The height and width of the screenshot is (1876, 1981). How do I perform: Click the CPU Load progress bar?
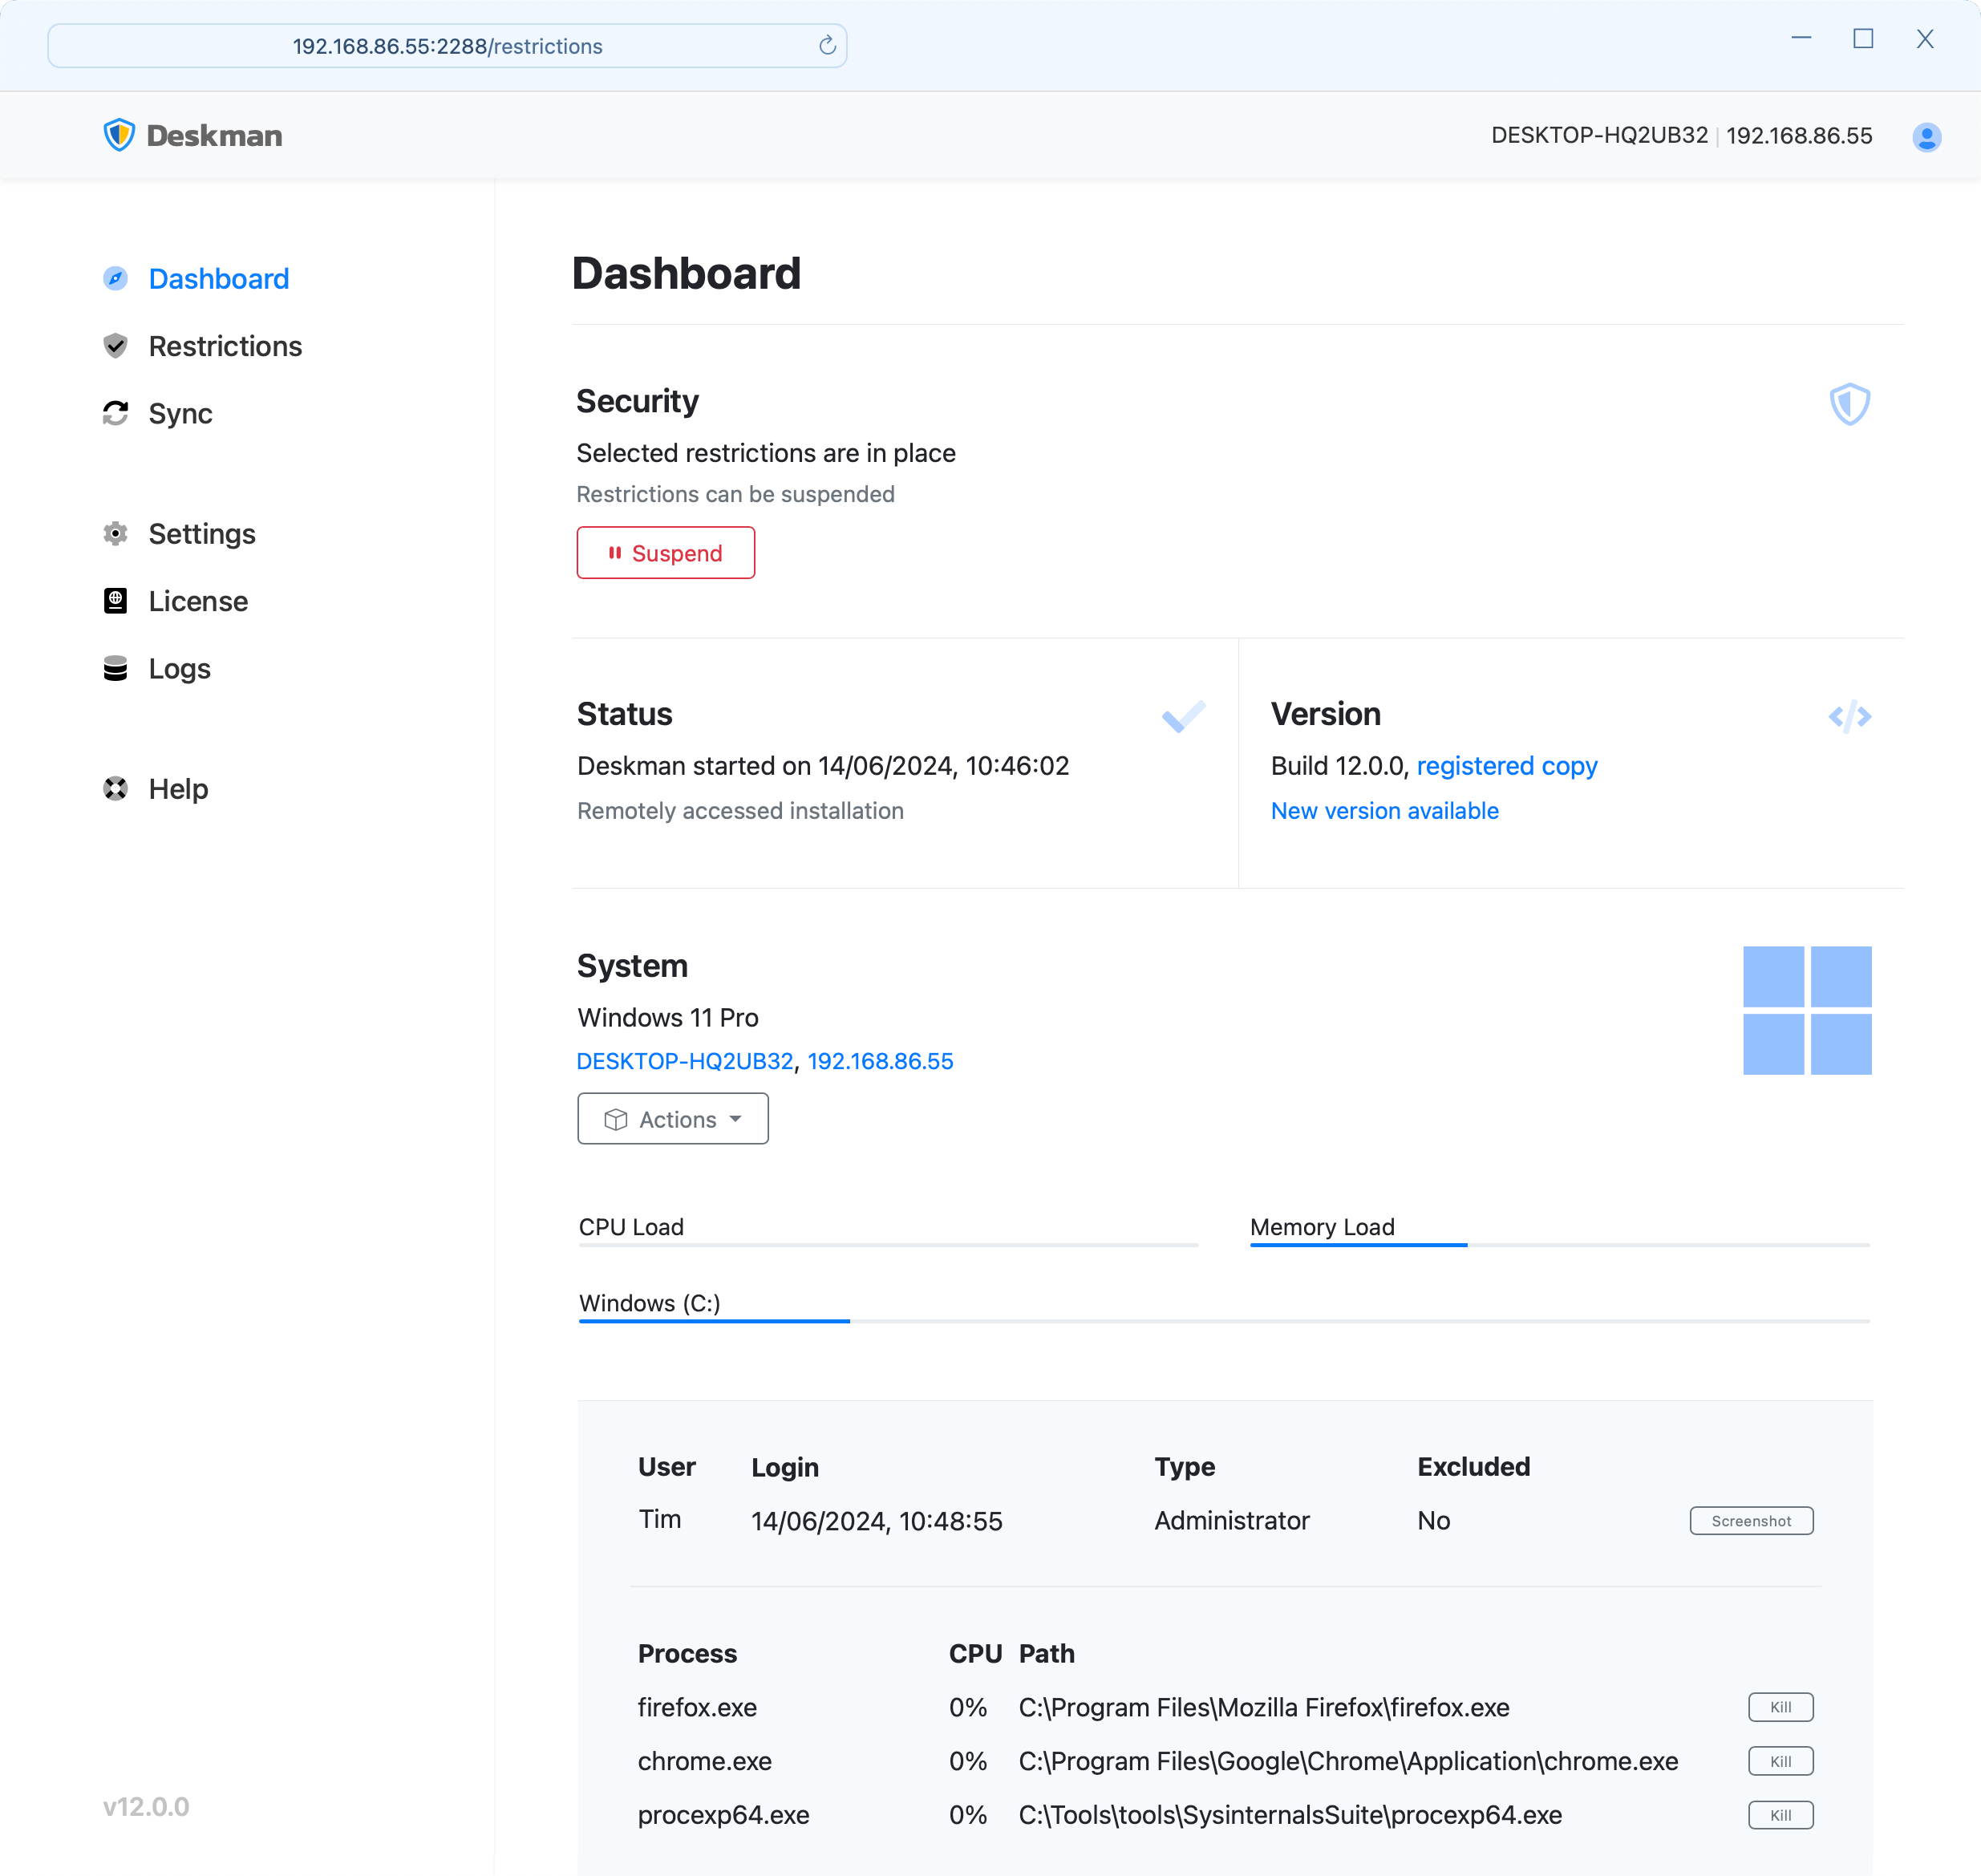tap(888, 1245)
